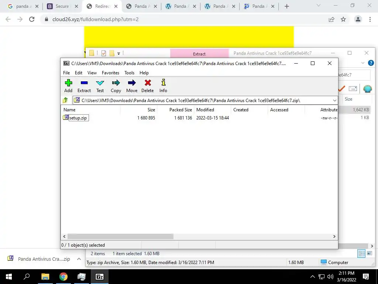
Task: Open the volume control in system tray
Action: (330, 277)
